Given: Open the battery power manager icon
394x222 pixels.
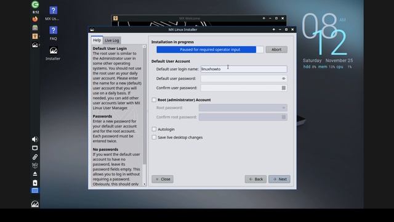Looking at the screenshot, I should [x=35, y=183].
